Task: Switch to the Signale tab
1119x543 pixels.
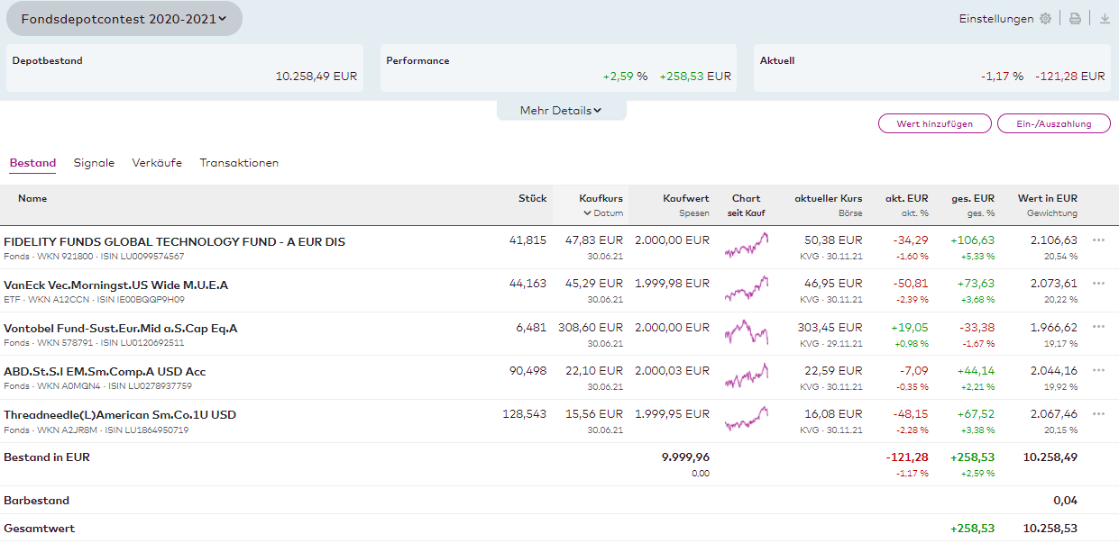Action: coord(94,163)
